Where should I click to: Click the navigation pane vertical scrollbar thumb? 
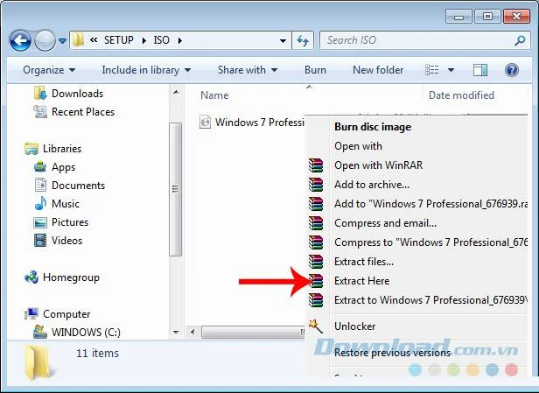tap(175, 189)
